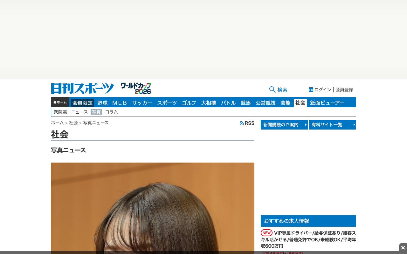407x254 pixels.
Task: Open the 会員限定 navigation tab
Action: [x=82, y=103]
